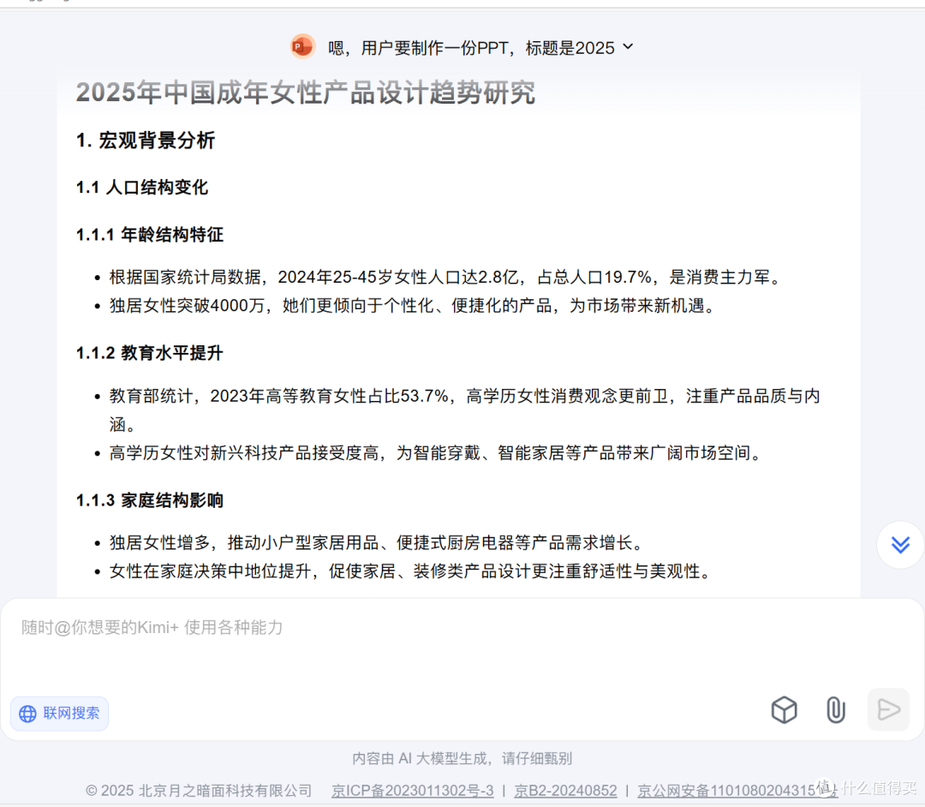Click the bullet starting 独居女性突破4000万
Viewport: 925px width, 807px height.
pos(412,306)
